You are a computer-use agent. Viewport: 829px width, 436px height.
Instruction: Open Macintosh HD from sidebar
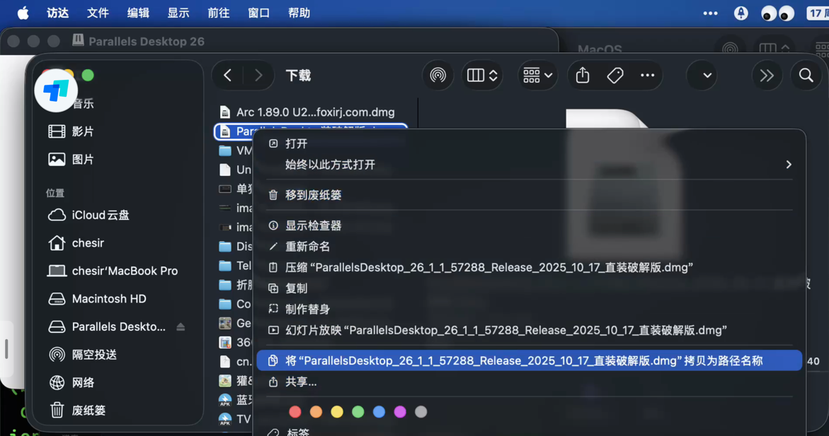coord(108,299)
